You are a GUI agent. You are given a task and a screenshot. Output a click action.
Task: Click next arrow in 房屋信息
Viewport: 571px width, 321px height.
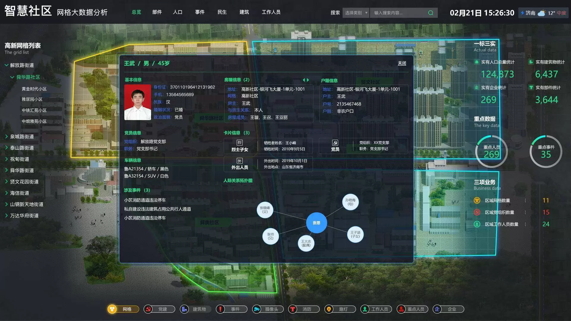[x=308, y=80]
